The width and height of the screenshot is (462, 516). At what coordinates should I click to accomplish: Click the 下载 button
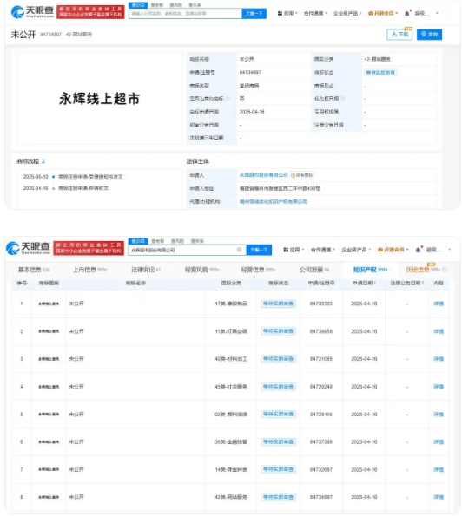(x=399, y=34)
